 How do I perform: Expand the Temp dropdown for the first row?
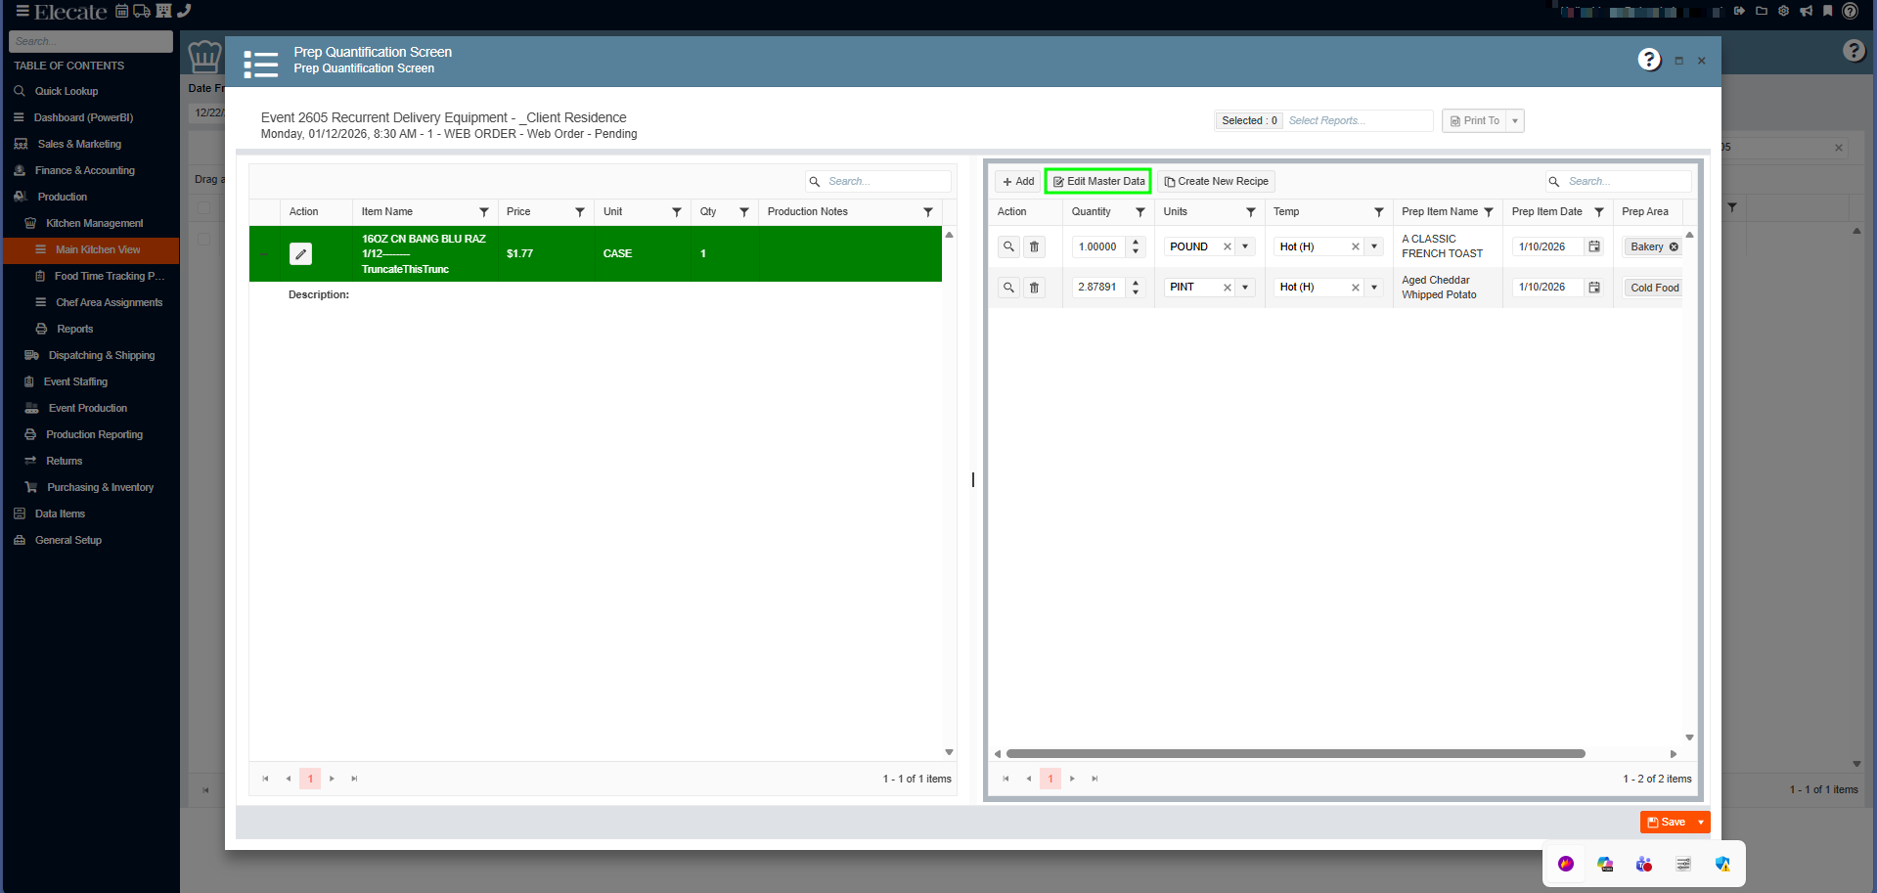tap(1374, 246)
